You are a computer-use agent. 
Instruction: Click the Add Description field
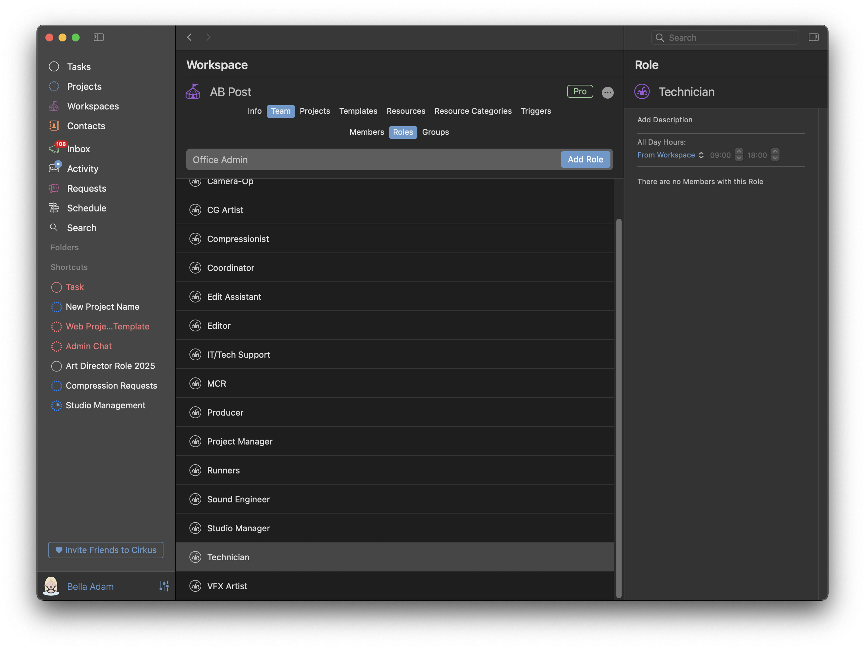665,120
